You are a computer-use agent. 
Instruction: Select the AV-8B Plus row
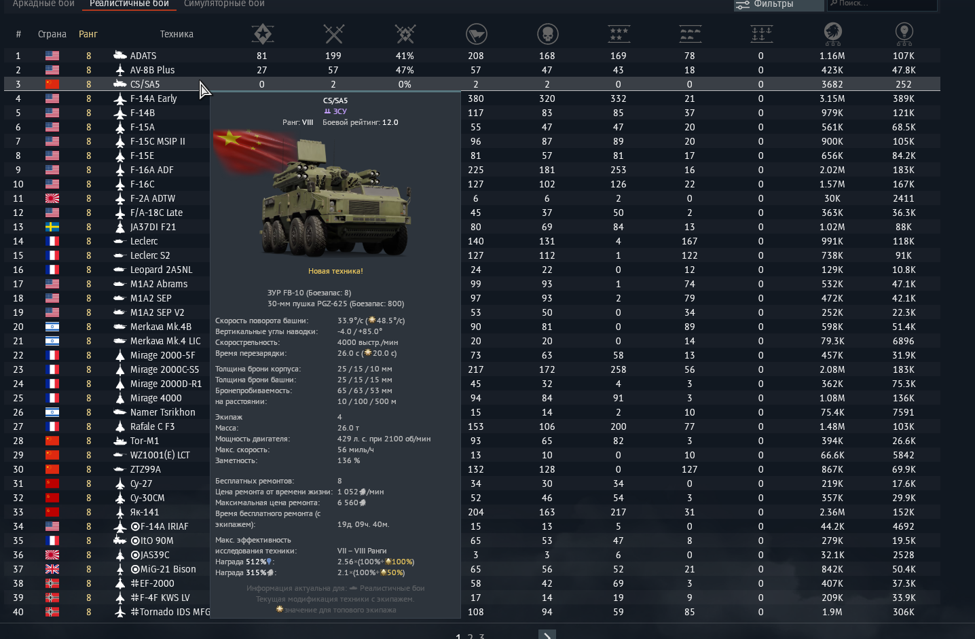point(472,70)
